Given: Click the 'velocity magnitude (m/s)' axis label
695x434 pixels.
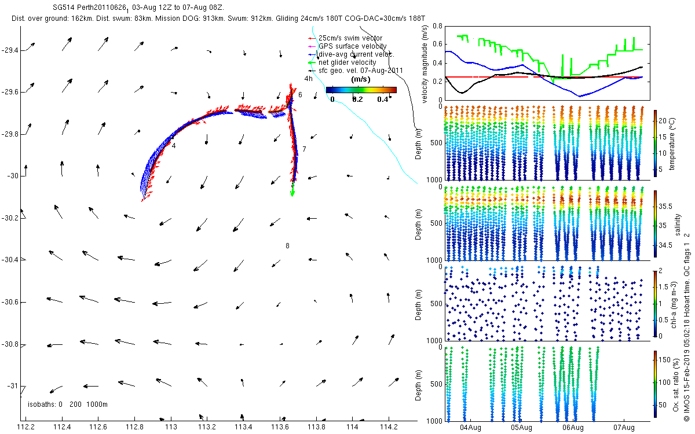Looking at the screenshot, I should tap(425, 64).
